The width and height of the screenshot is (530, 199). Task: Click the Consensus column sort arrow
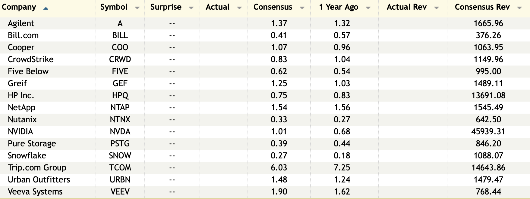[x=302, y=8]
